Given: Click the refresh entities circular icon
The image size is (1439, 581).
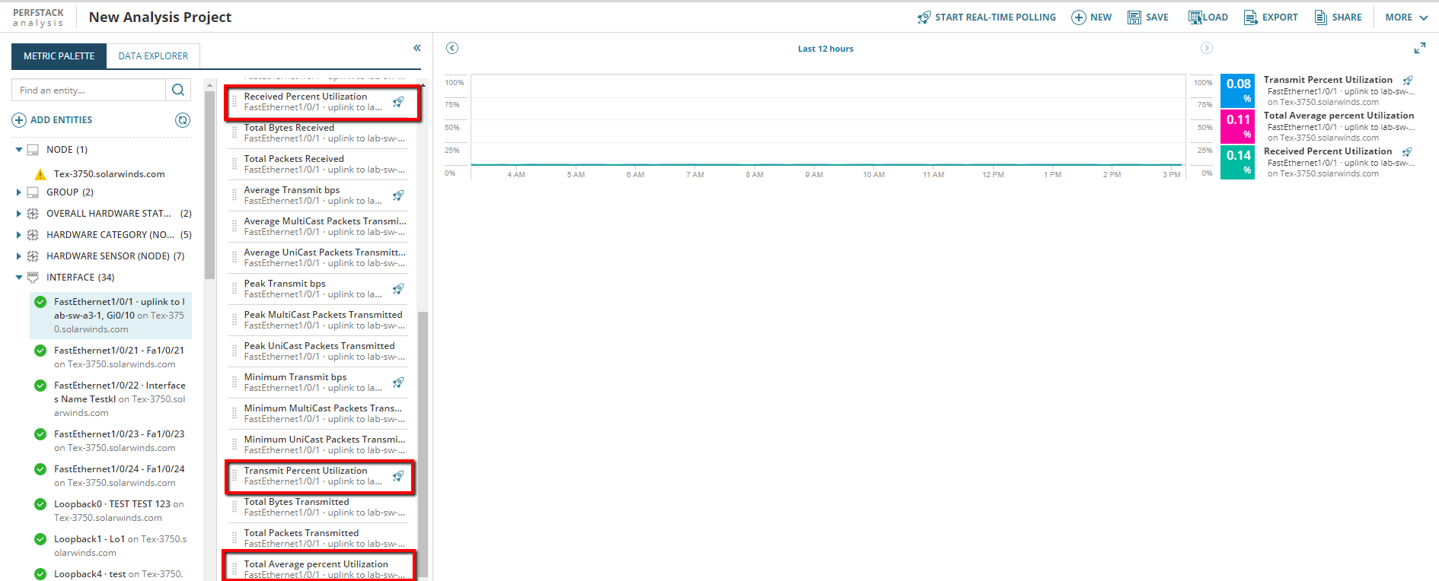Looking at the screenshot, I should click(183, 120).
